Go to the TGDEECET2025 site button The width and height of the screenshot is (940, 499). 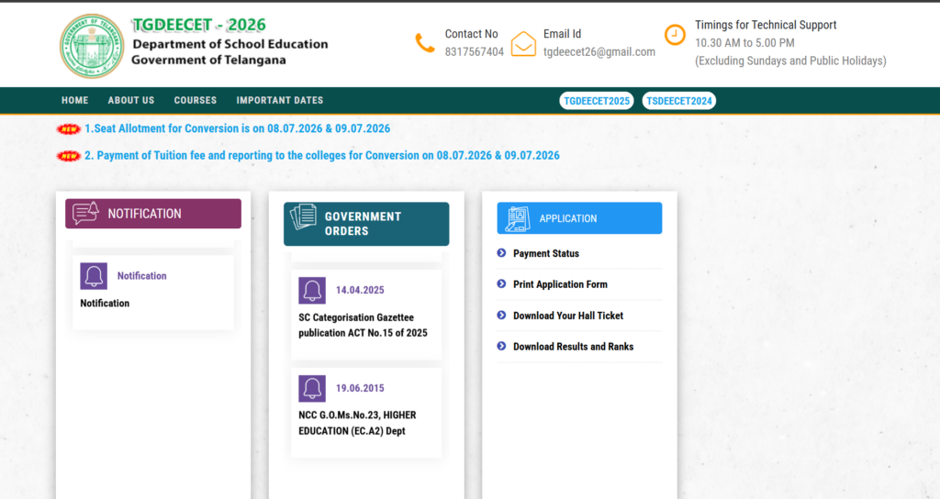point(597,101)
